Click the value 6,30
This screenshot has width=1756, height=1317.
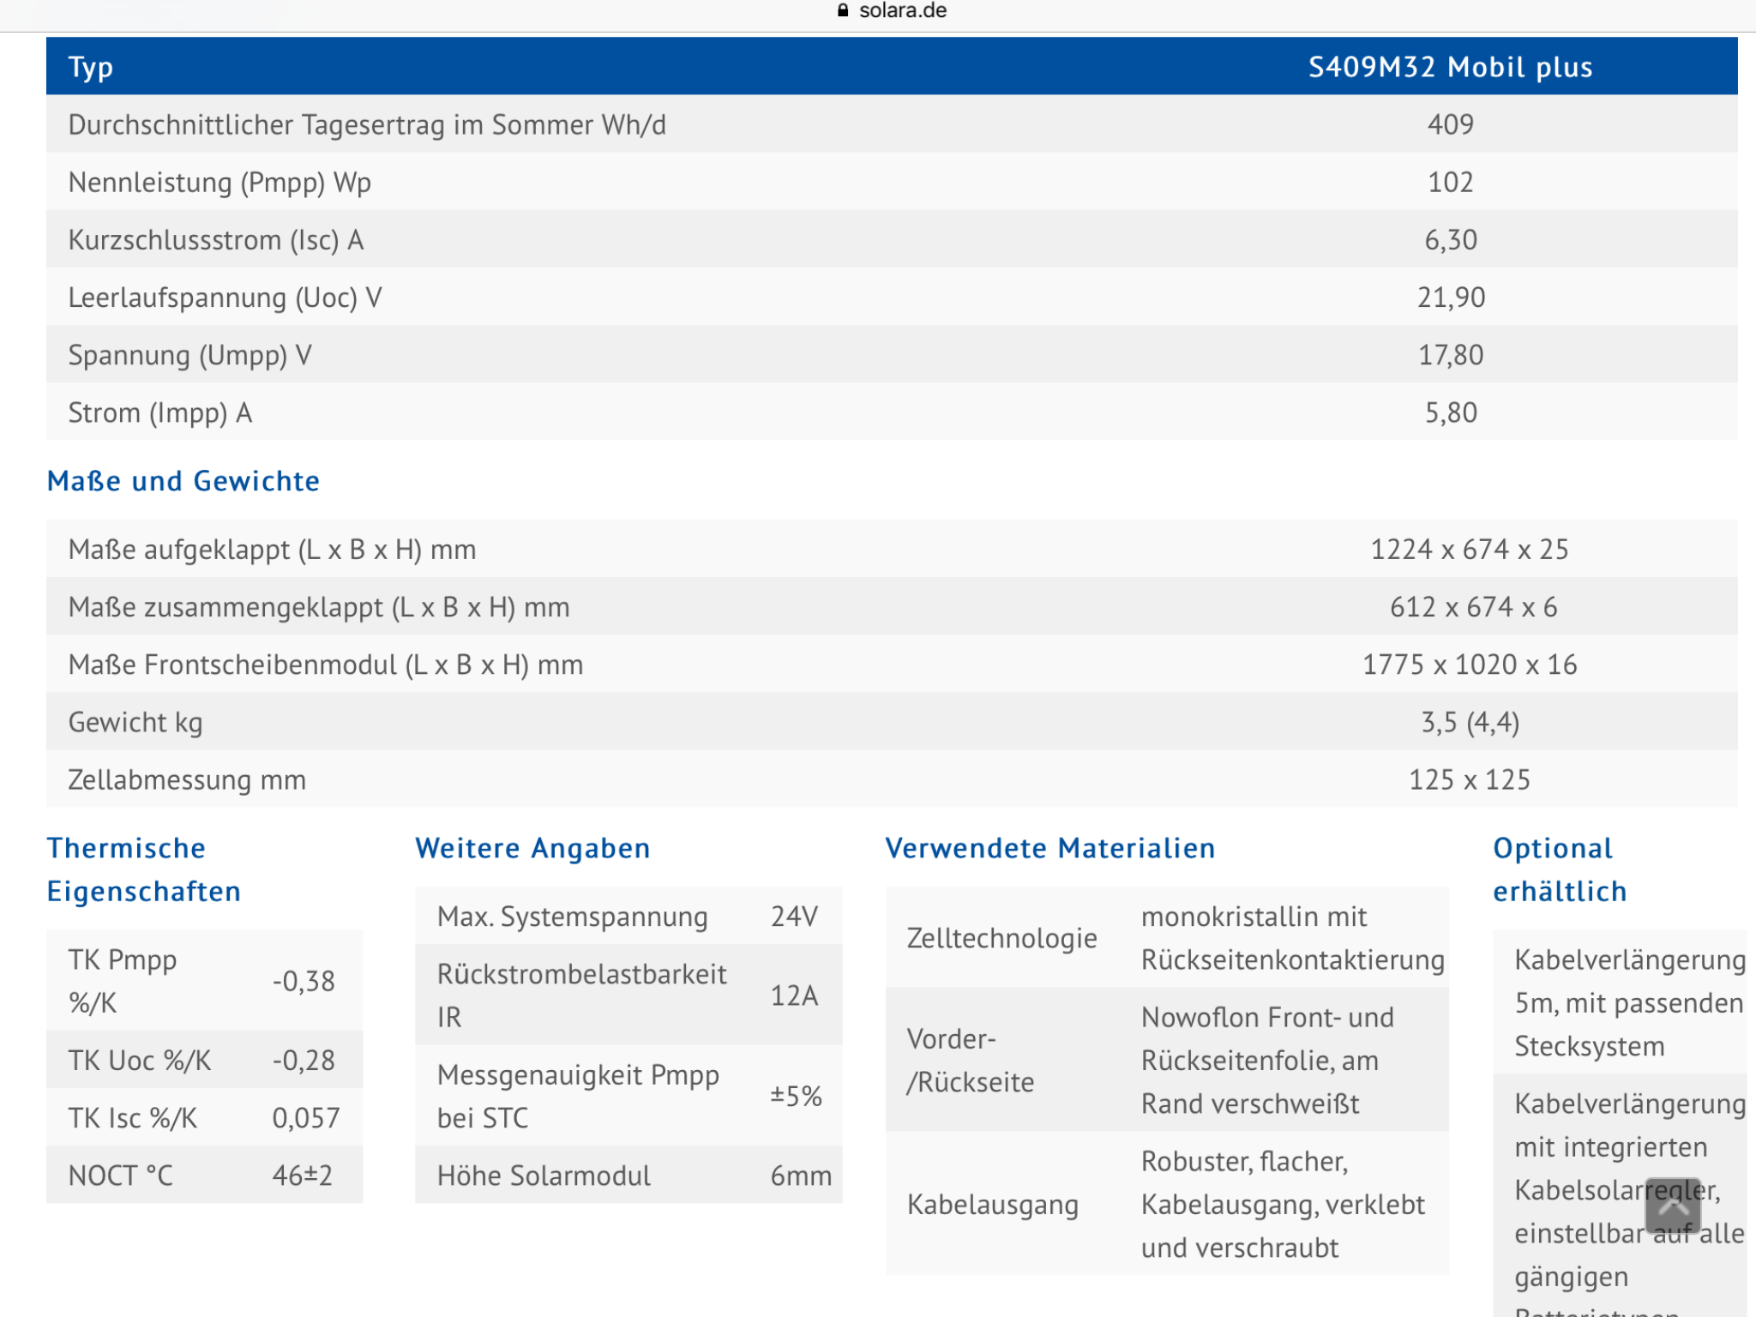tap(1451, 240)
